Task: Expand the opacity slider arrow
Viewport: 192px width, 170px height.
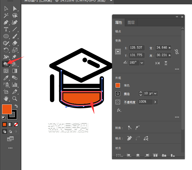Action: tap(155, 102)
